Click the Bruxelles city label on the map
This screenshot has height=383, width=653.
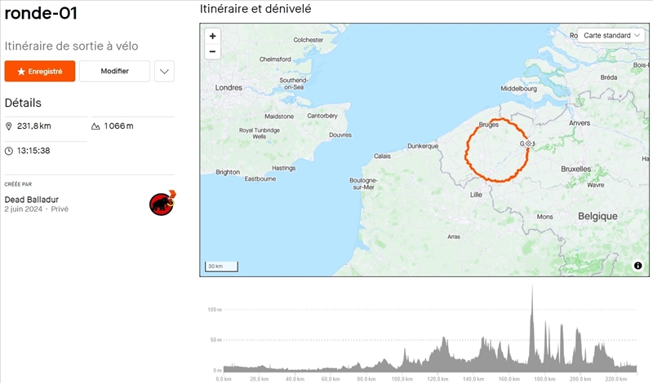[x=575, y=169]
